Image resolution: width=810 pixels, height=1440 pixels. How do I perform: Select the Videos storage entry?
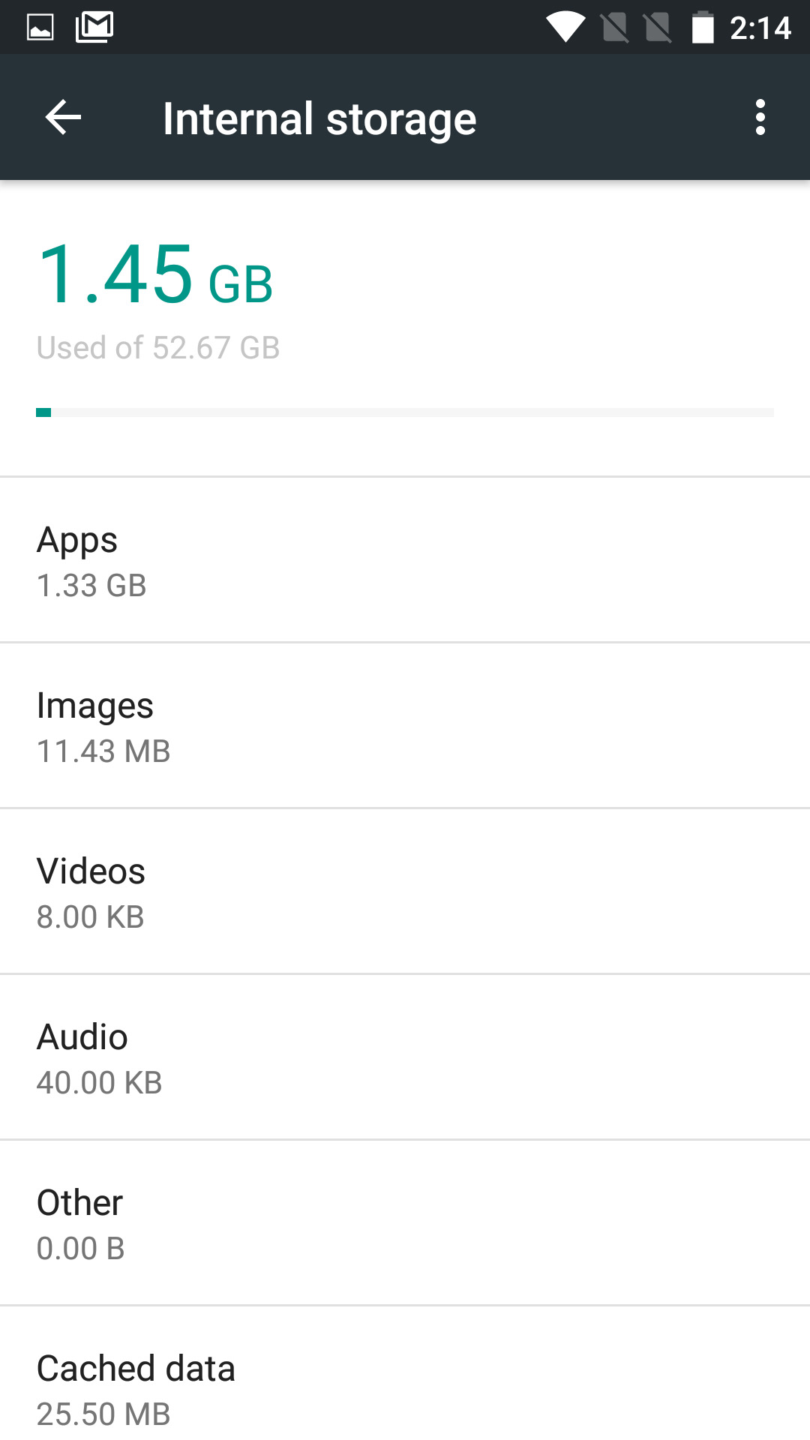click(405, 892)
